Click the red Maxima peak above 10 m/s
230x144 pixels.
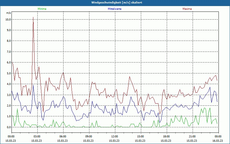pos(33,17)
